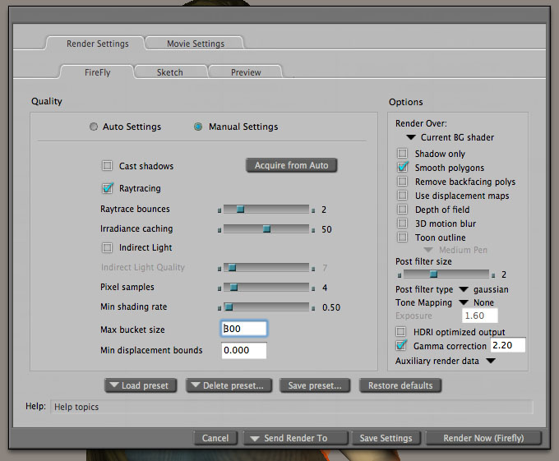Switch to Movie Settings tab
559x461 pixels.
click(x=196, y=44)
